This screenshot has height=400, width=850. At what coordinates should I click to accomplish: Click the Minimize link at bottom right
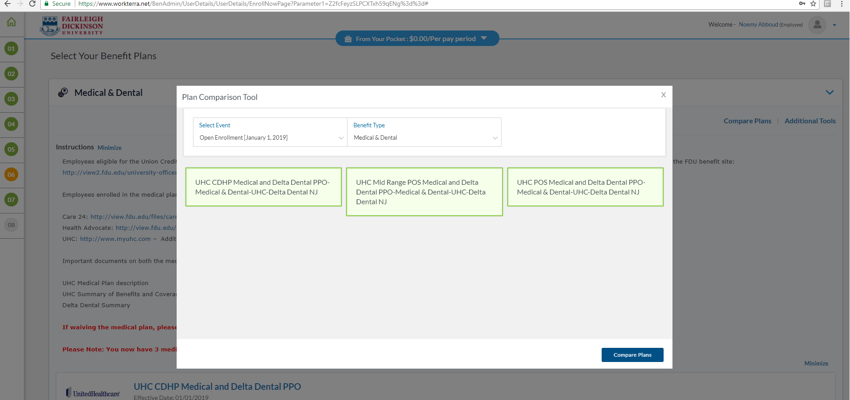click(x=816, y=363)
